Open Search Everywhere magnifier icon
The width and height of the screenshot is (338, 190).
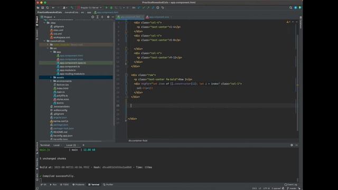tap(291, 8)
